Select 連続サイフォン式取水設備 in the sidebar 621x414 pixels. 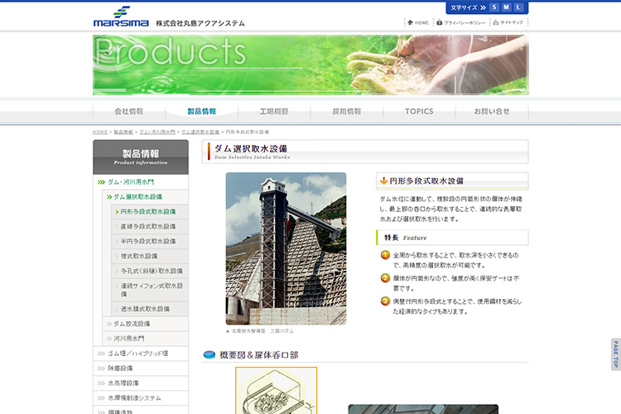[x=150, y=290]
